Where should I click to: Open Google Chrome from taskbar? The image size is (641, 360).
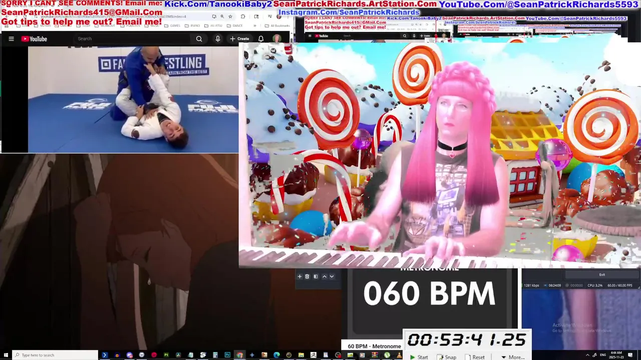pyautogui.click(x=240, y=355)
